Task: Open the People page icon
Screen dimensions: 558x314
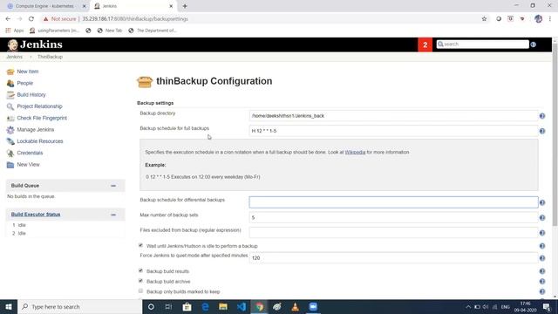Action: coord(10,84)
